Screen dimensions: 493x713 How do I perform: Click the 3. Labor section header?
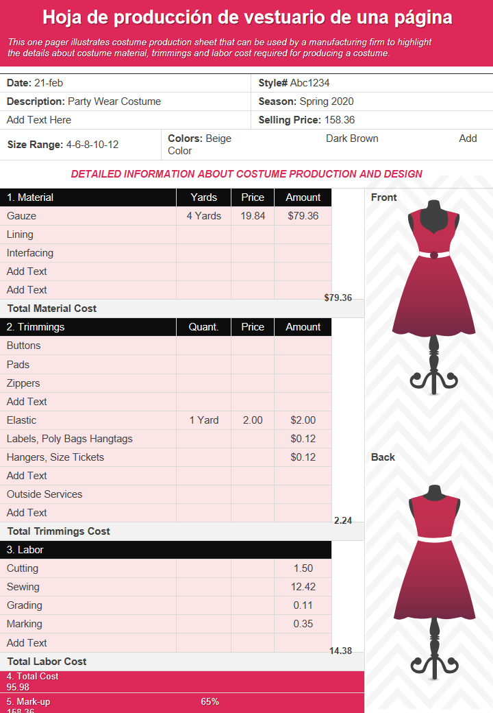pyautogui.click(x=166, y=550)
